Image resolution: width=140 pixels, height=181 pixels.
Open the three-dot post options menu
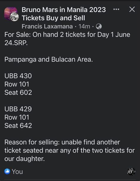tap(116, 9)
